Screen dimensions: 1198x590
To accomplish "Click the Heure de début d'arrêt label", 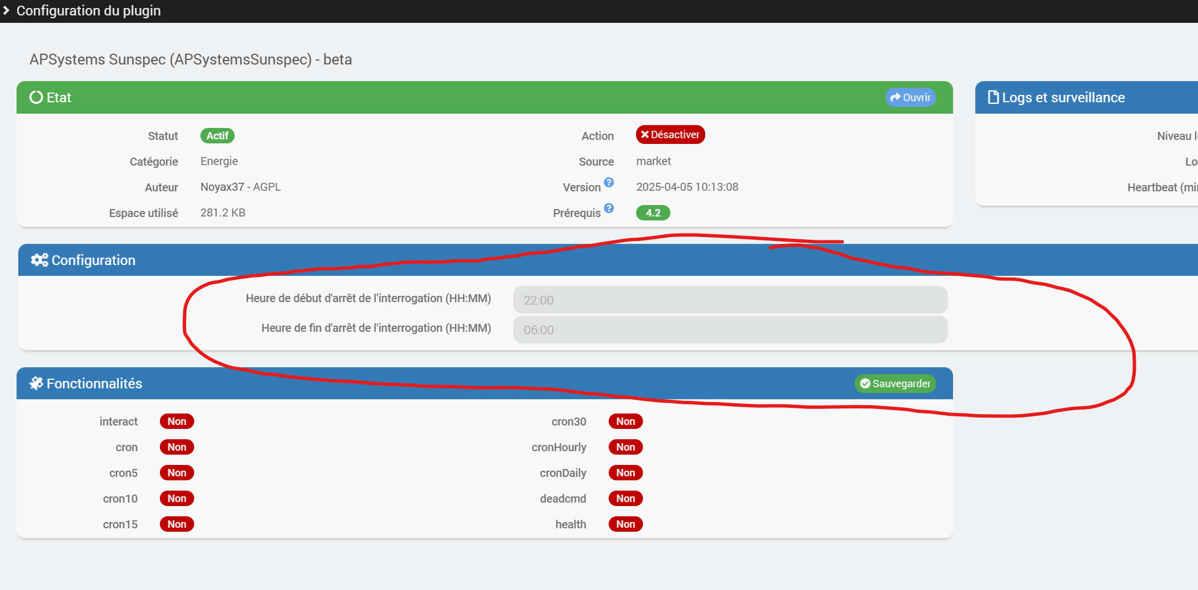I will [368, 298].
